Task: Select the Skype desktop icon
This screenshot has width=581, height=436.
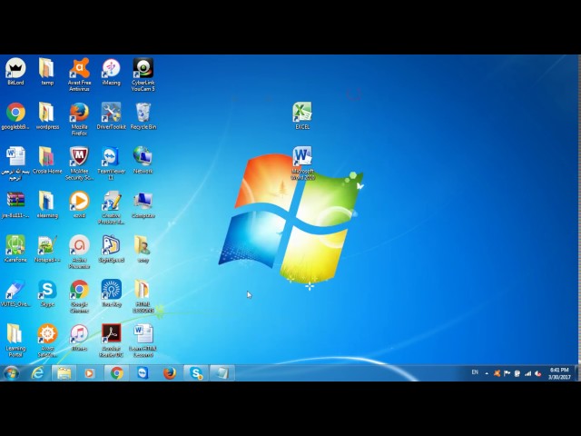Action: pyautogui.click(x=47, y=290)
